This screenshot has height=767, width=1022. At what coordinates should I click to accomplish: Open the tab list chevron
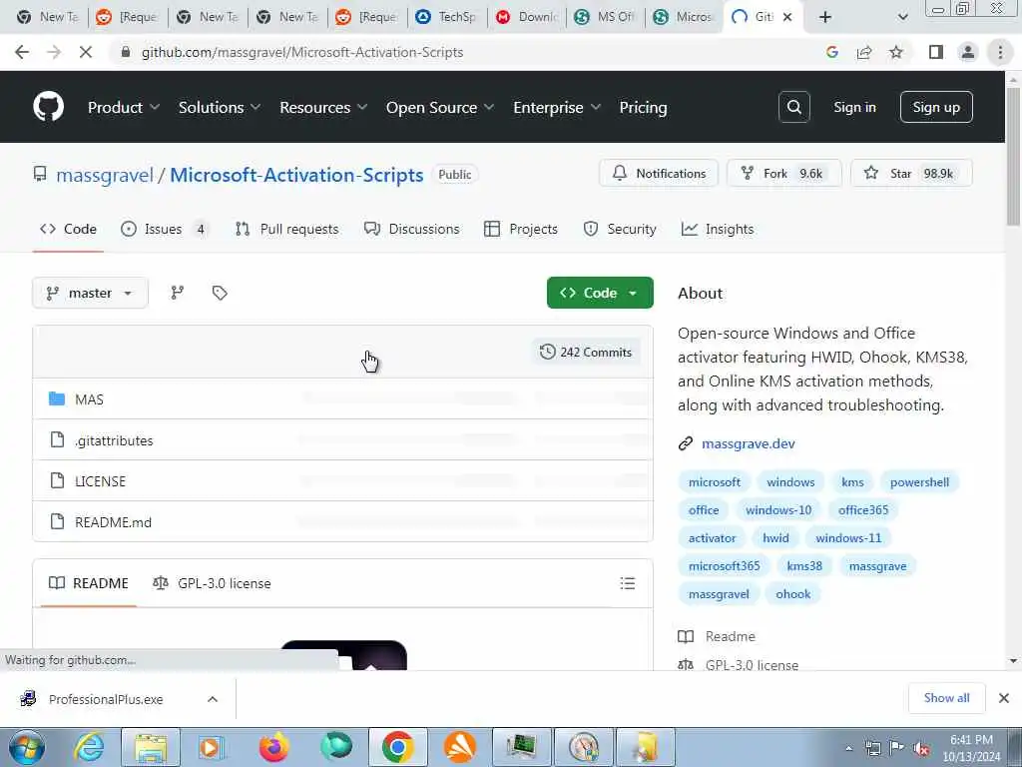click(902, 17)
